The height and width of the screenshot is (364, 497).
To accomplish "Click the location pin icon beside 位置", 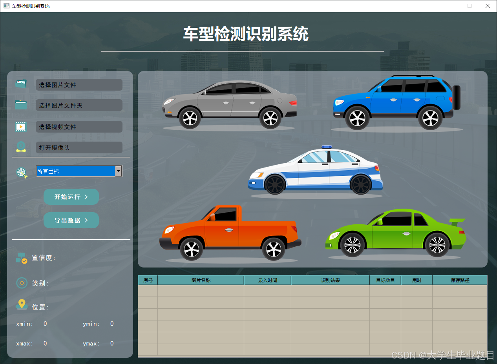I will coord(22,305).
